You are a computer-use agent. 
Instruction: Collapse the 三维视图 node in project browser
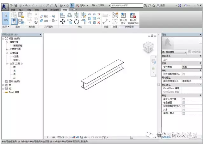pyautogui.click(x=7, y=53)
